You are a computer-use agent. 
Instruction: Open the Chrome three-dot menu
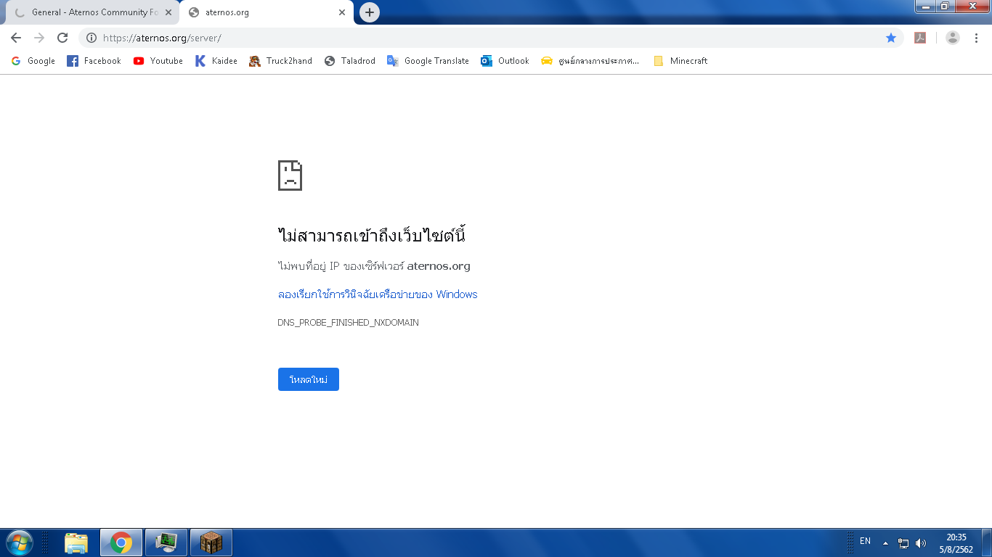coord(977,38)
